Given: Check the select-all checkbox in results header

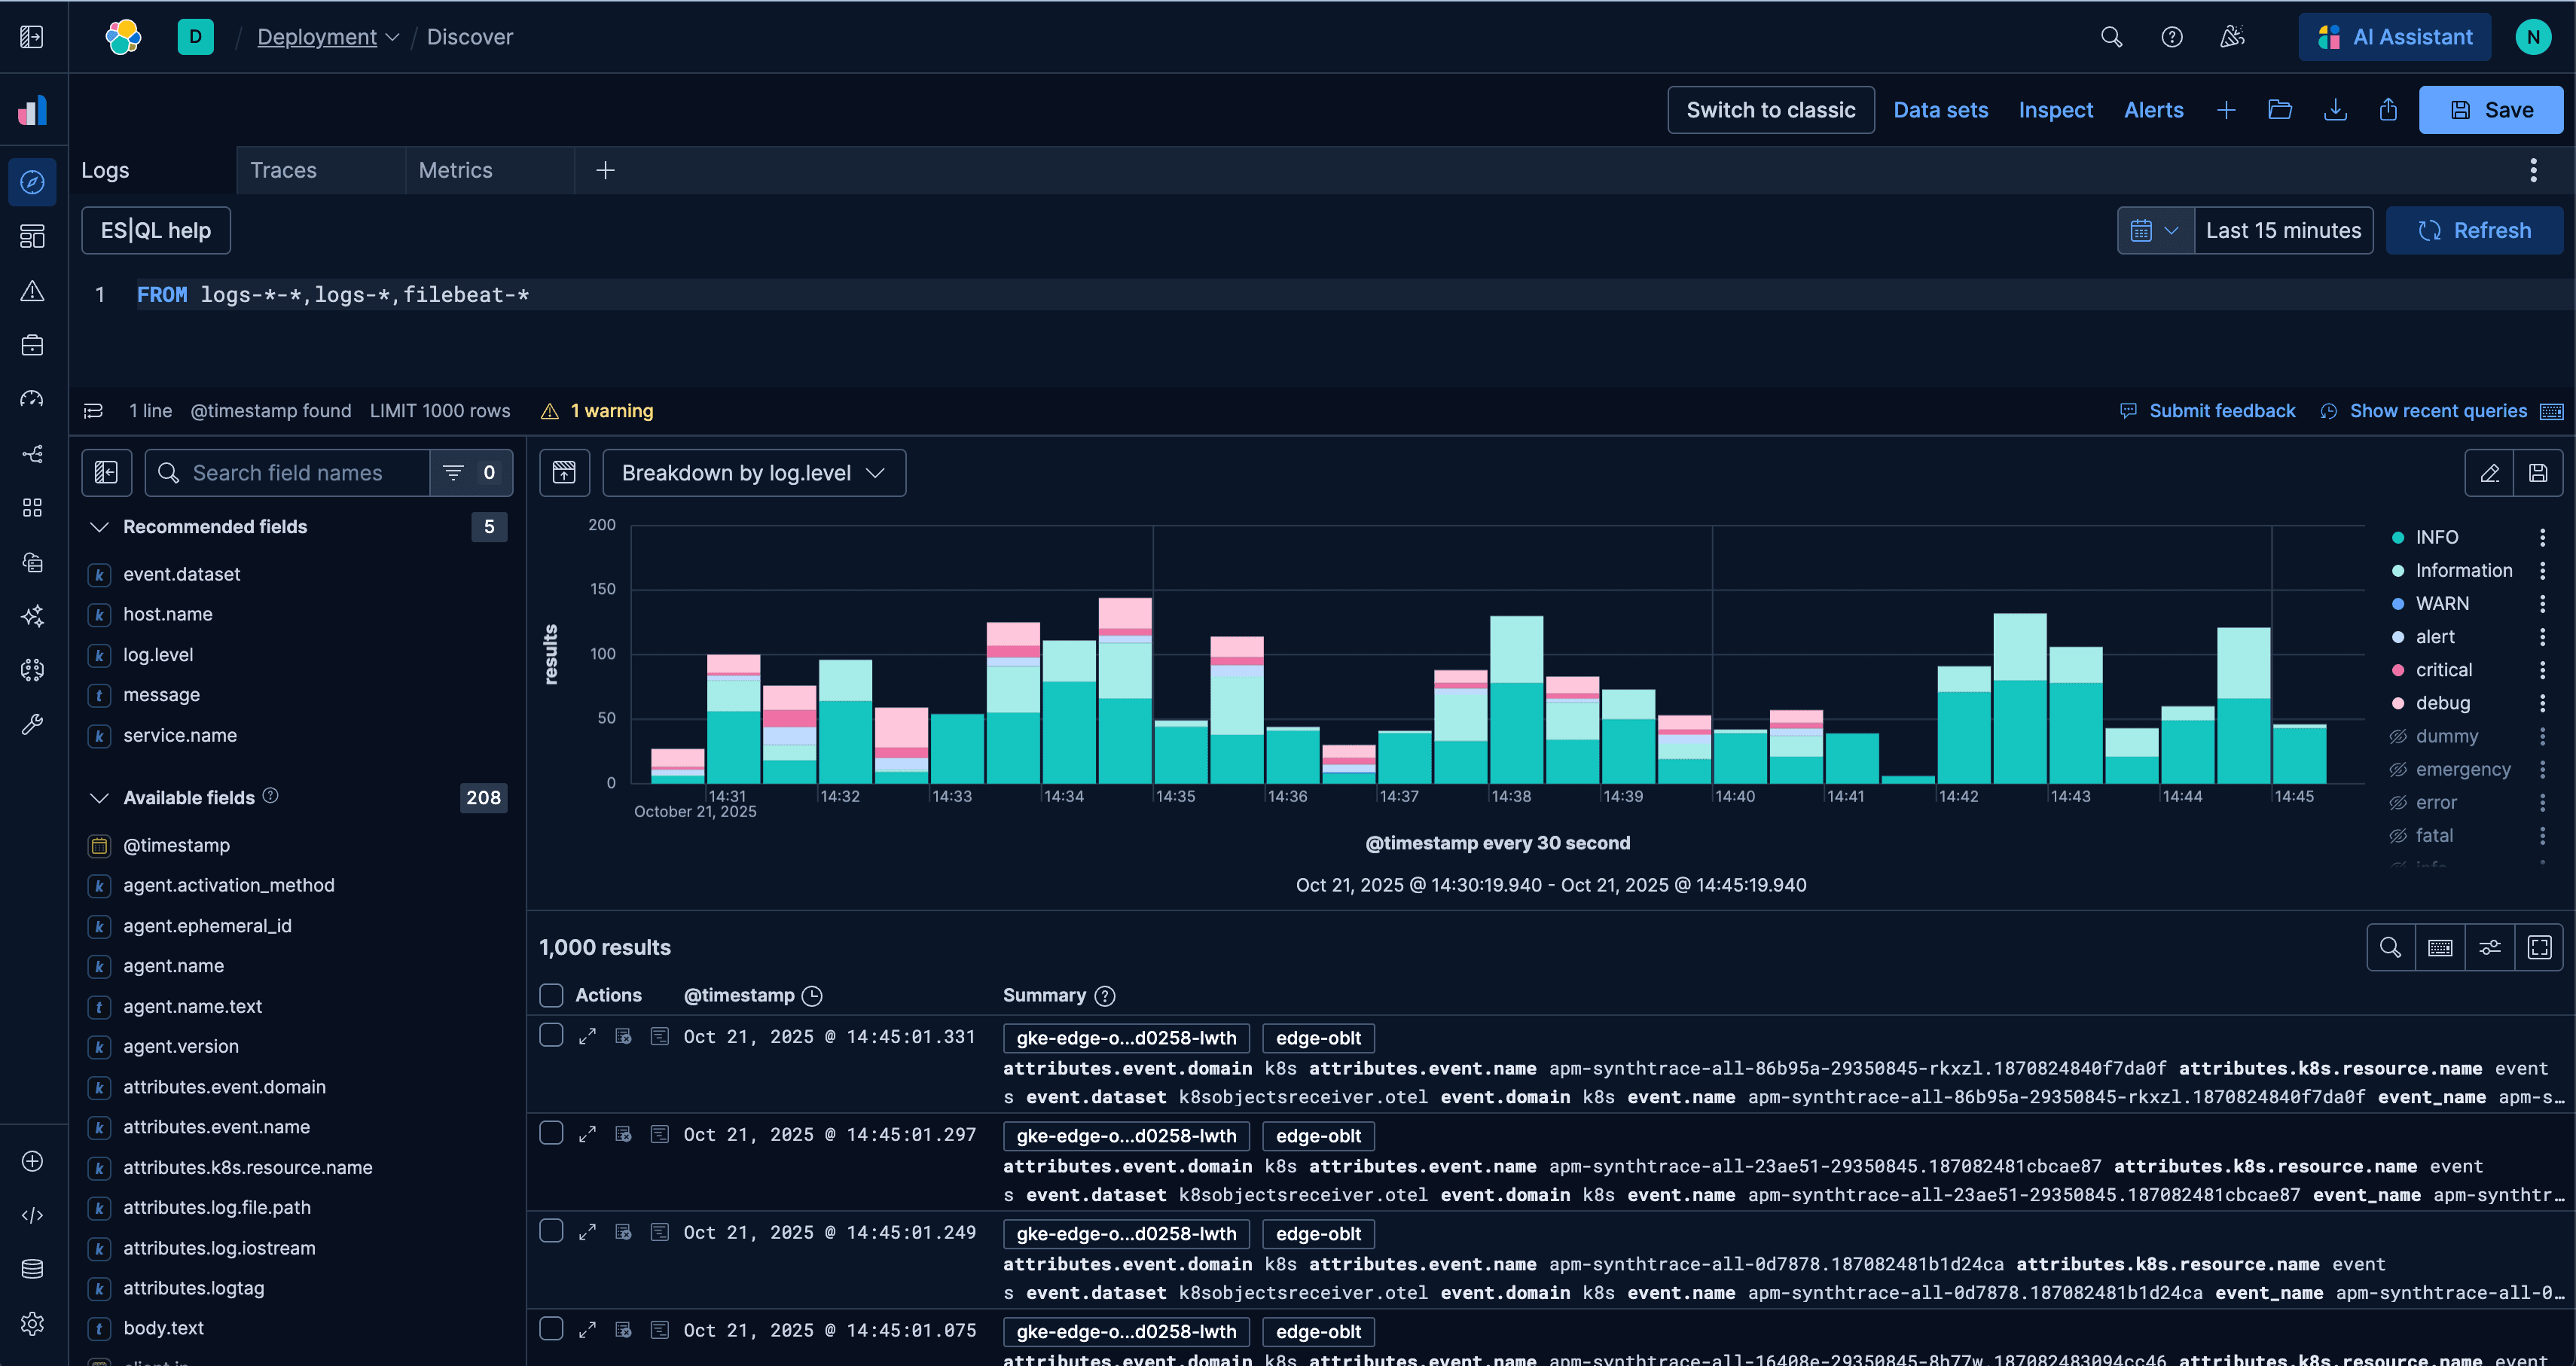Looking at the screenshot, I should [x=551, y=995].
